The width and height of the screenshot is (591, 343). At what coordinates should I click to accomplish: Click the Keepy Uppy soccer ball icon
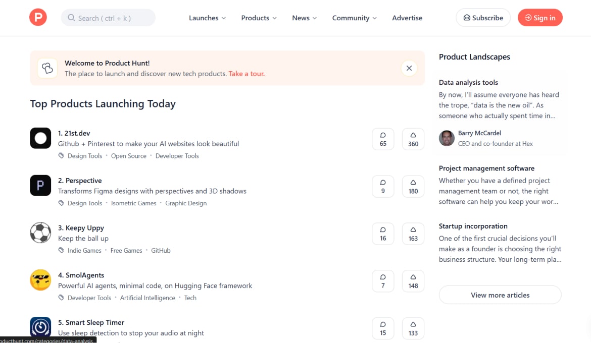coord(40,233)
